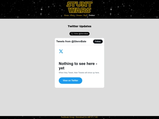This screenshot has width=159, height=119.
Task: Click the Follow button in the timeline header
Action: pyautogui.click(x=98, y=41)
